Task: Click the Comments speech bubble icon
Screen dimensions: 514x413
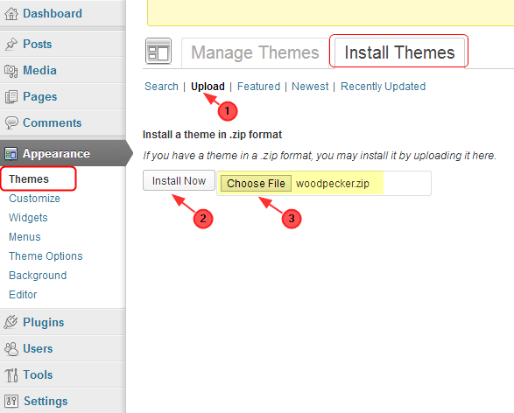Action: pos(11,122)
